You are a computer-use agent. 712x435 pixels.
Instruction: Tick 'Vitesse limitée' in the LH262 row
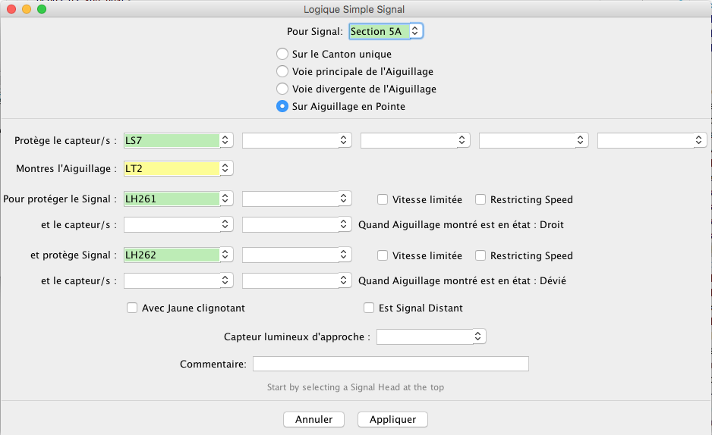tap(383, 256)
